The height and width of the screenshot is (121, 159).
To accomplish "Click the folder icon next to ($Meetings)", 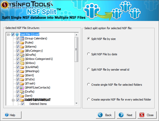I will (22, 71).
